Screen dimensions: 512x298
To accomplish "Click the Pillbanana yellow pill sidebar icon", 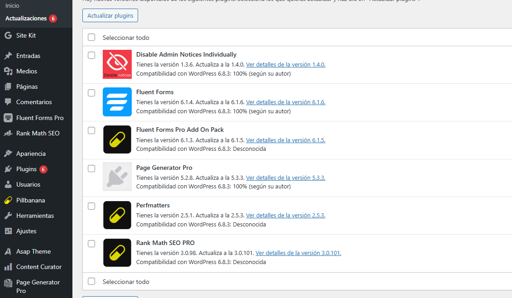I will (x=8, y=200).
